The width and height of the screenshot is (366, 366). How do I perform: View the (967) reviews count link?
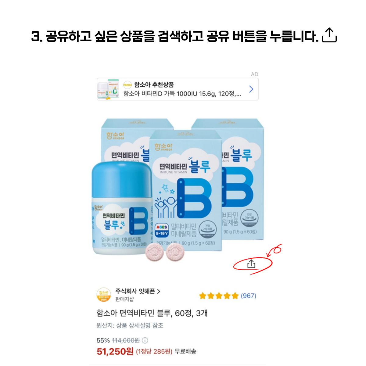tap(249, 296)
